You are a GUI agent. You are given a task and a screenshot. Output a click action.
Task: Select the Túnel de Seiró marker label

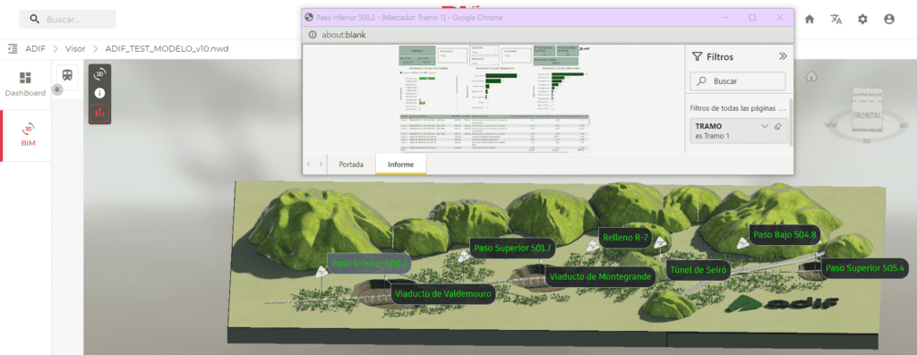point(698,270)
